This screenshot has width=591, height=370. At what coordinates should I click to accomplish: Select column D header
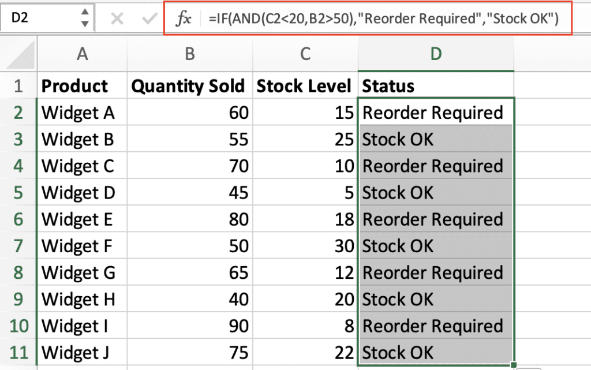(x=436, y=54)
